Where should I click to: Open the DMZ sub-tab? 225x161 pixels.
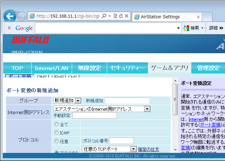(x=42, y=76)
